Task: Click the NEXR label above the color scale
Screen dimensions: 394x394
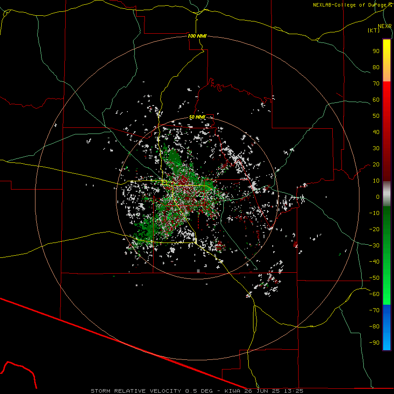Action: (385, 26)
